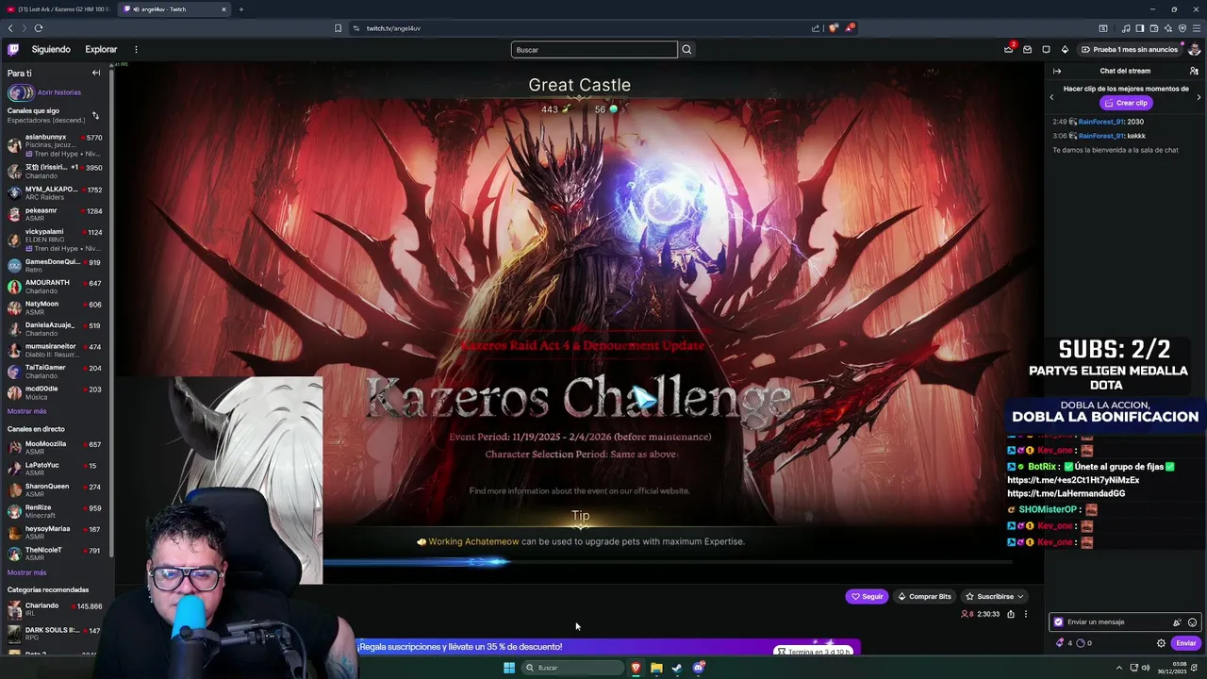1207x679 pixels.
Task: Collapse the Para ti sidebar
Action: pos(95,73)
